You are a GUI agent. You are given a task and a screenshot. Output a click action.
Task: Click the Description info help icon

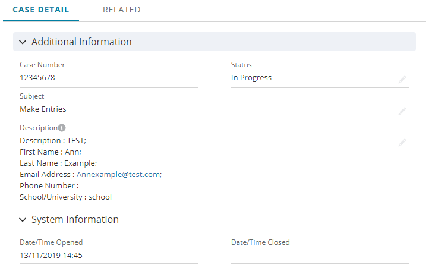click(62, 128)
